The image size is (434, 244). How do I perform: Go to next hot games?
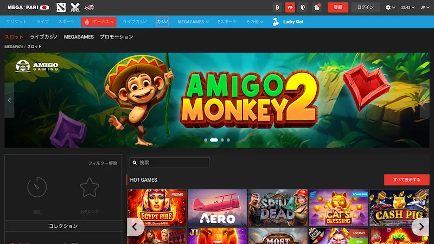pos(421,227)
